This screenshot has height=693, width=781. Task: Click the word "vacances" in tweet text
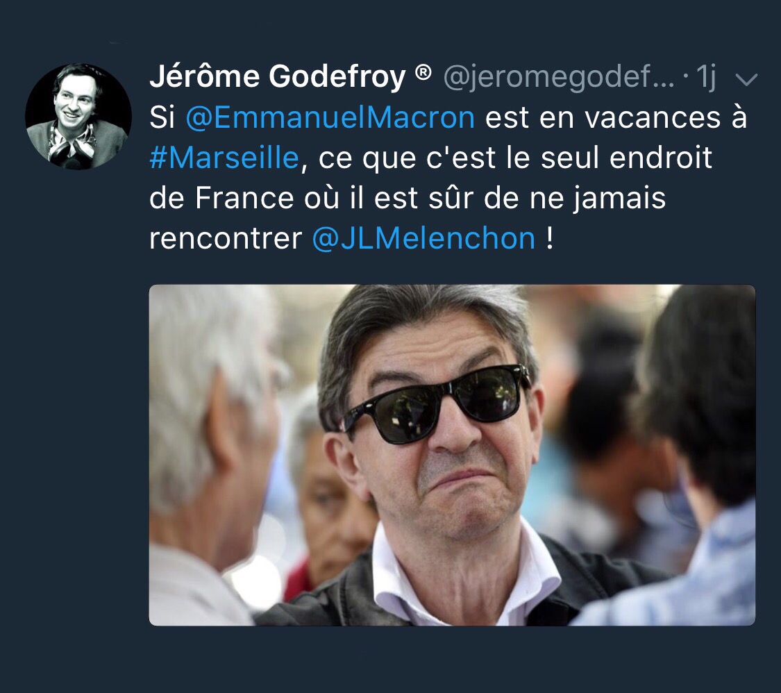coord(653,118)
